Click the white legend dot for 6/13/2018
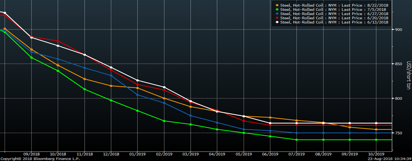Screen dimensions: 412x161 [277, 22]
